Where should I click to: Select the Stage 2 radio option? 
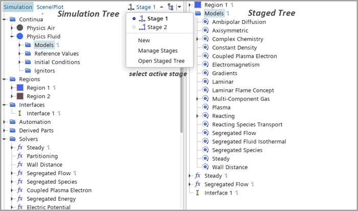click(x=133, y=27)
